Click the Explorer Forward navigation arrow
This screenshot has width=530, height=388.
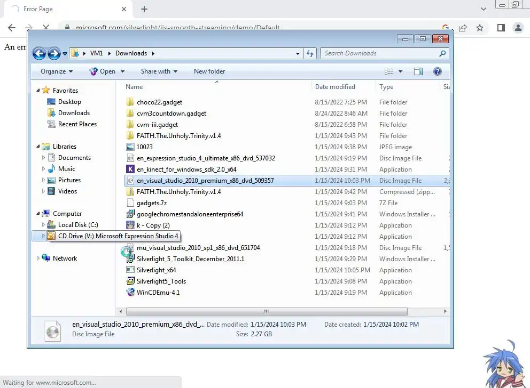pyautogui.click(x=54, y=53)
